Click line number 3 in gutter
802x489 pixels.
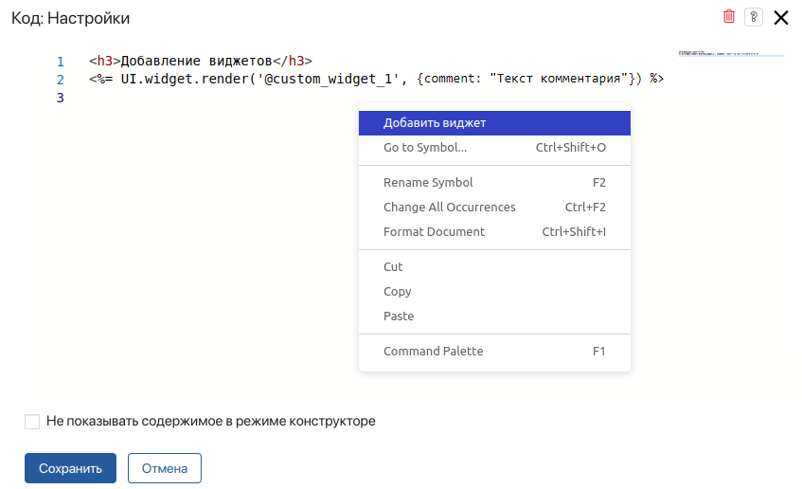tap(60, 98)
